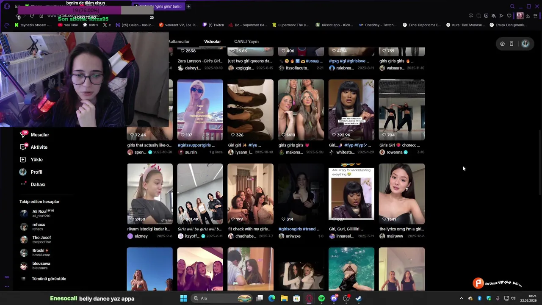The height and width of the screenshot is (305, 542).
Task: Play the 392.9K likes video by whitesta
Action: point(351,110)
